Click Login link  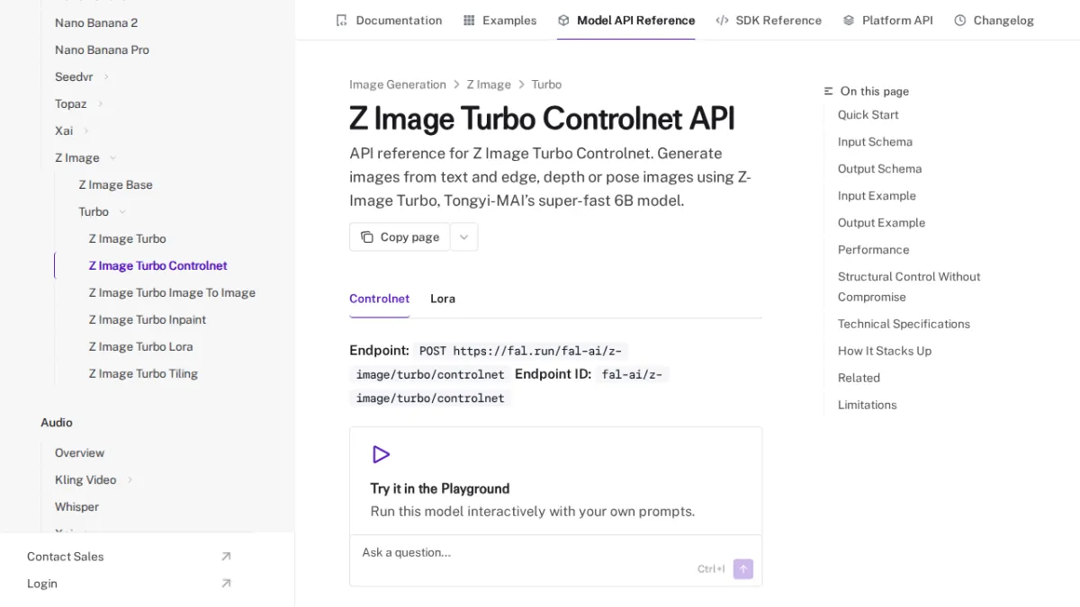point(42,584)
